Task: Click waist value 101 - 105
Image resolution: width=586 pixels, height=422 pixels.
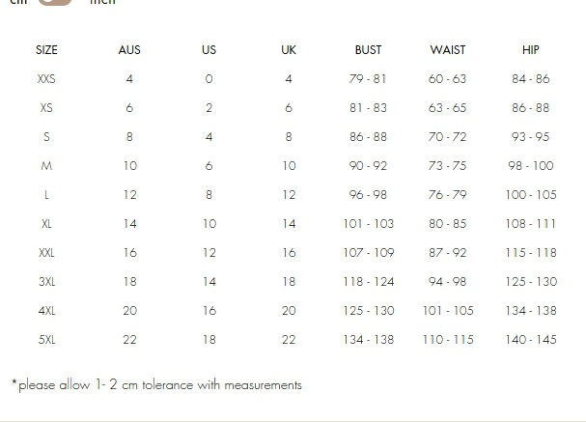Action: click(448, 310)
